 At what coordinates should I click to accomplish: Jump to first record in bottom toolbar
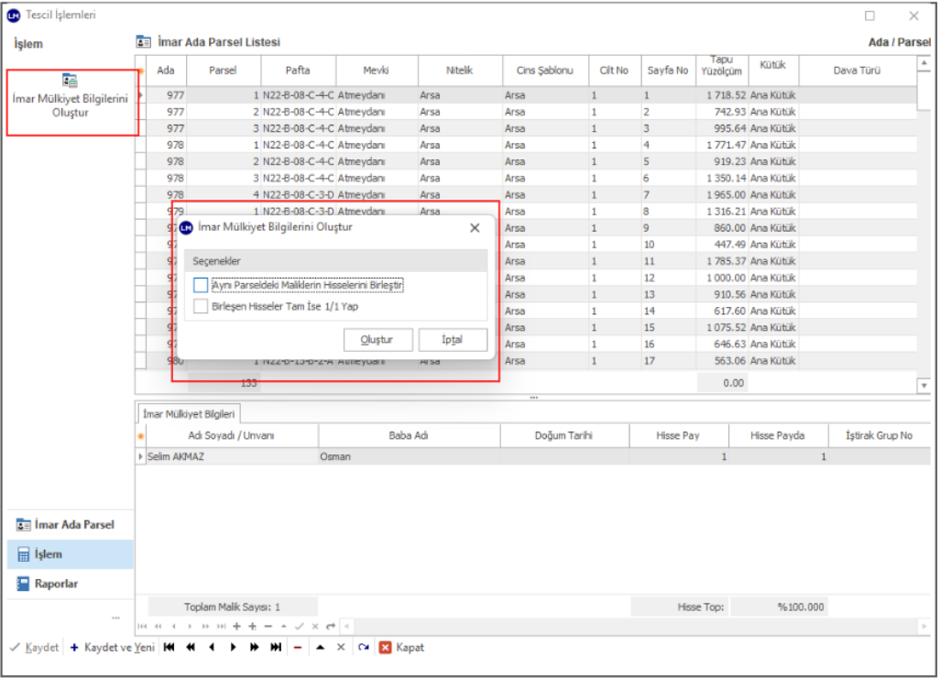(169, 648)
